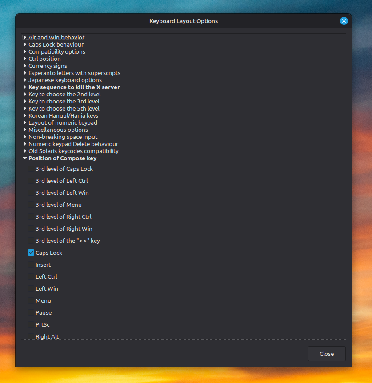The width and height of the screenshot is (372, 383).
Task: Check the Pause option
Action: pyautogui.click(x=31, y=312)
